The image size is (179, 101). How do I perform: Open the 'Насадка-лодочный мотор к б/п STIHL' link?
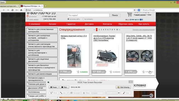(x=74, y=37)
